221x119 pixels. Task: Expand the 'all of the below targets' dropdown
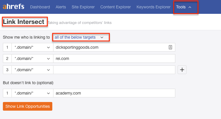(x=79, y=37)
